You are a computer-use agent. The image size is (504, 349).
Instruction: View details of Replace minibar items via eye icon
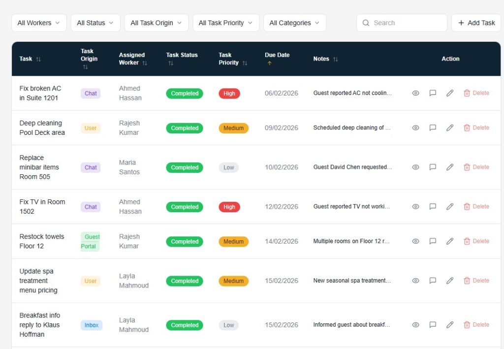click(415, 167)
